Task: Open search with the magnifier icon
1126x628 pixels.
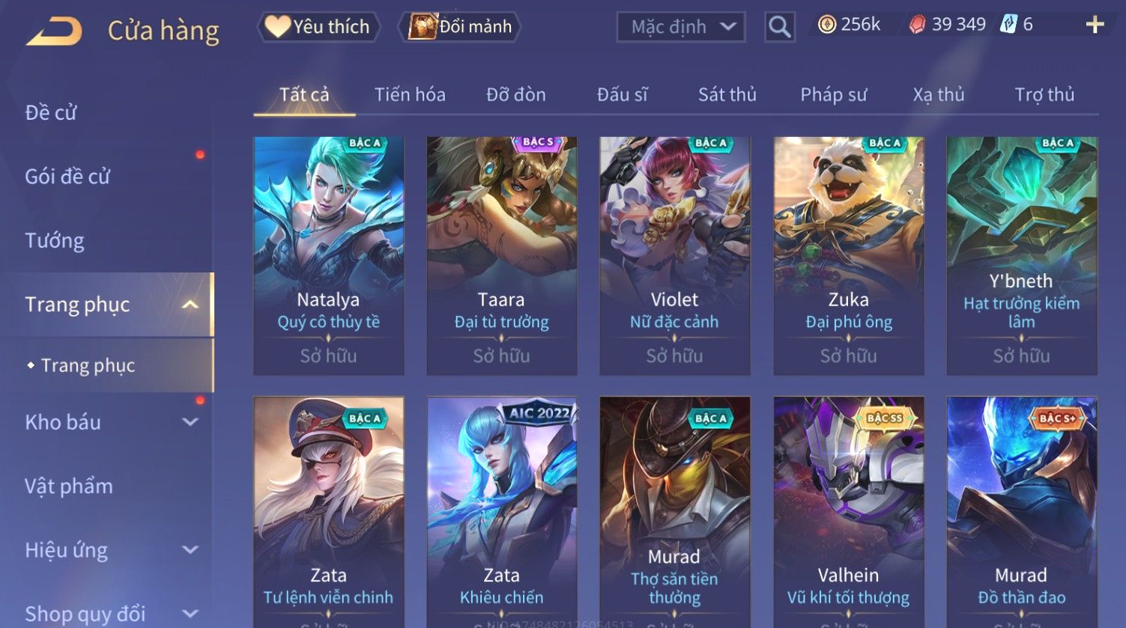Action: pos(779,27)
